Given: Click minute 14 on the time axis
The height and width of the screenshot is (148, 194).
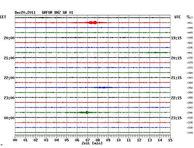Looking at the screenshot, I should pos(160,140).
